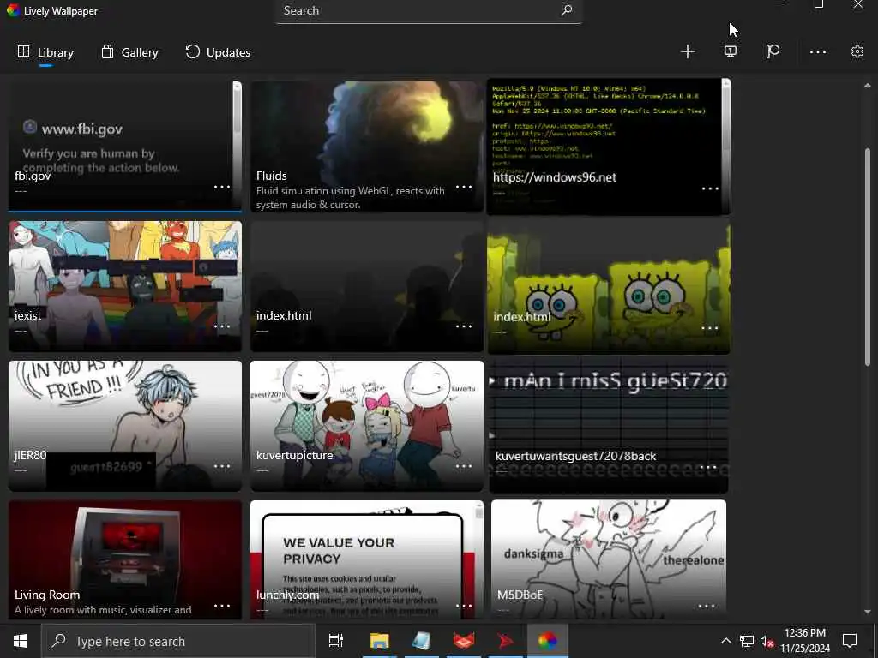The width and height of the screenshot is (878, 658).
Task: Select the jIER80 wallpaper thumbnail
Action: (x=125, y=426)
